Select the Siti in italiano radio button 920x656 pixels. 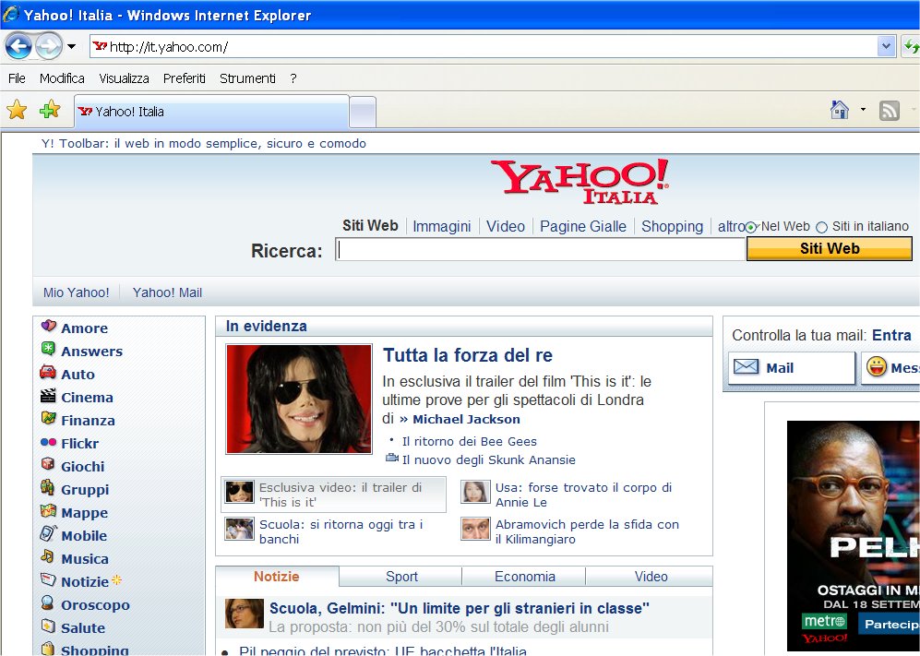[x=822, y=227]
